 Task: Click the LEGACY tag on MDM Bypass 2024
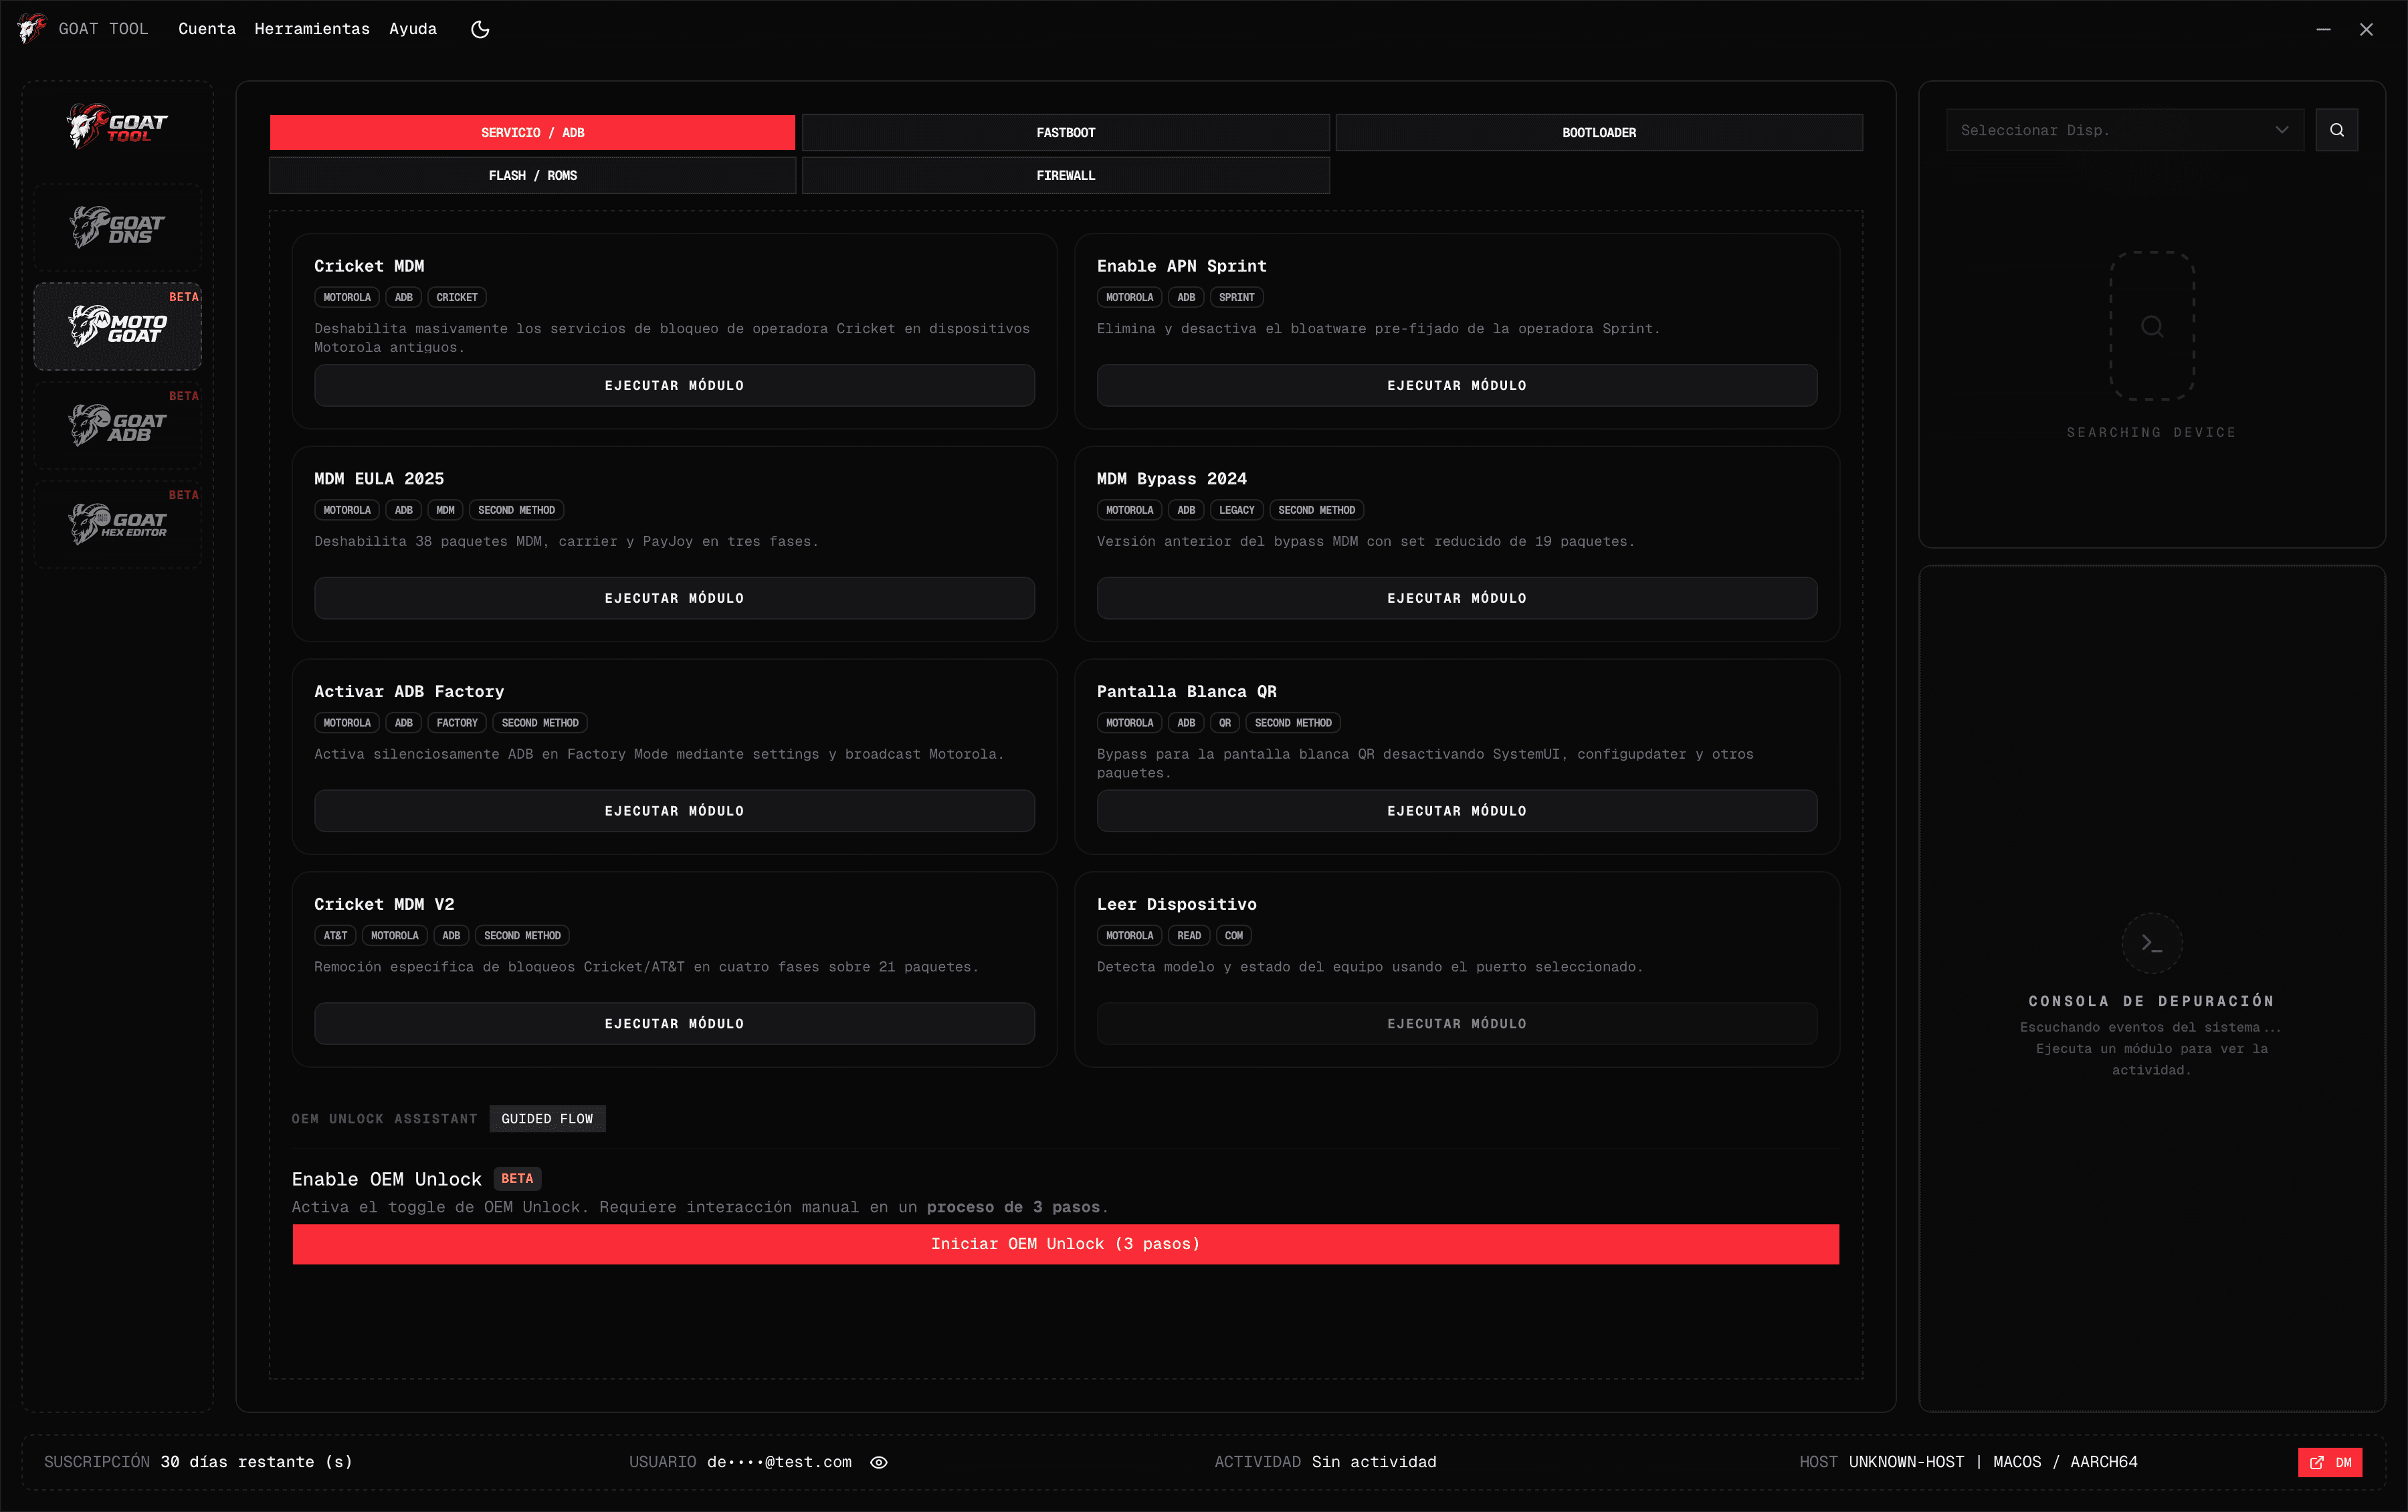1237,510
